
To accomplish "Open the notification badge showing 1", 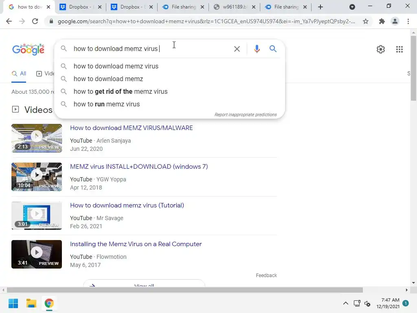I will (406, 303).
